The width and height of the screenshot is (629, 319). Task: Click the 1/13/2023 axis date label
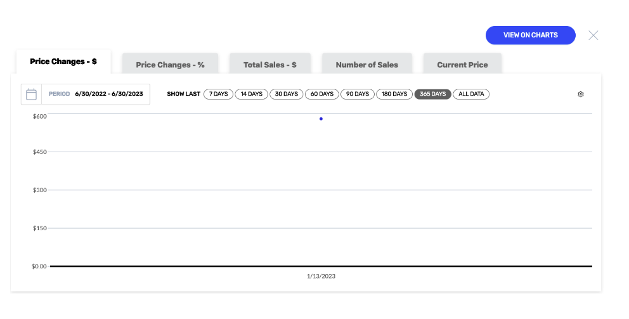coord(321,276)
